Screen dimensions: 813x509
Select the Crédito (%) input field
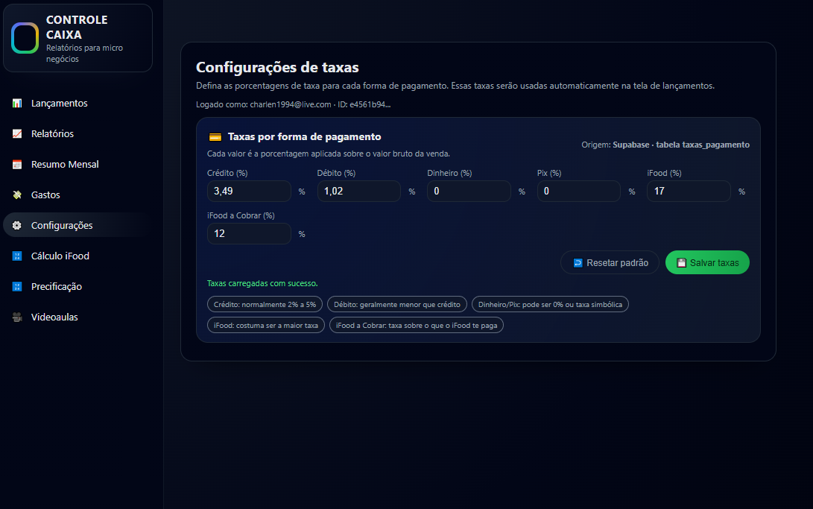pyautogui.click(x=249, y=191)
